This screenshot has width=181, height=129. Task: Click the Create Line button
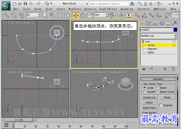point(149,97)
